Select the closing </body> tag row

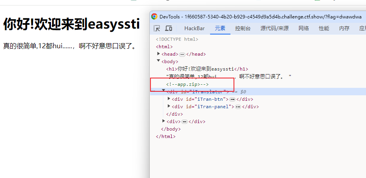click(171, 129)
